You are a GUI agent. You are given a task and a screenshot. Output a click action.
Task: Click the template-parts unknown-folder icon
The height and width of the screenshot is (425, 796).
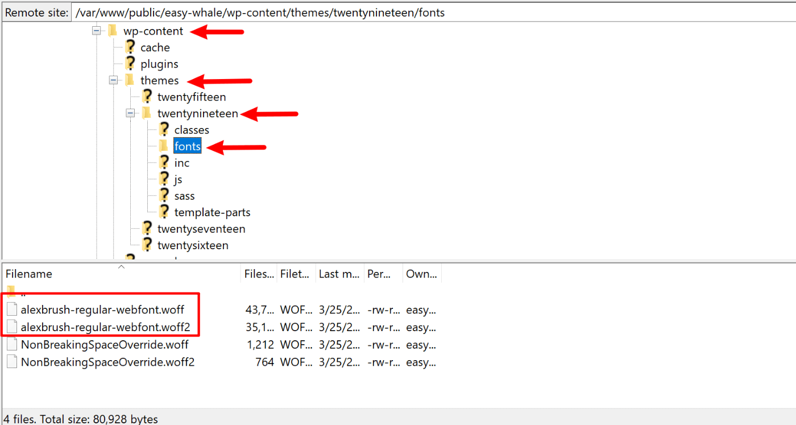tap(164, 212)
